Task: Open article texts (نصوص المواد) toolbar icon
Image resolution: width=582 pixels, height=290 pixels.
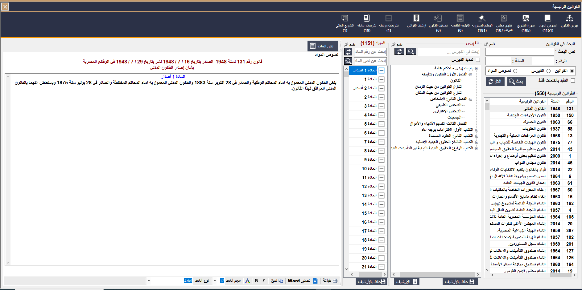Action: (x=547, y=19)
